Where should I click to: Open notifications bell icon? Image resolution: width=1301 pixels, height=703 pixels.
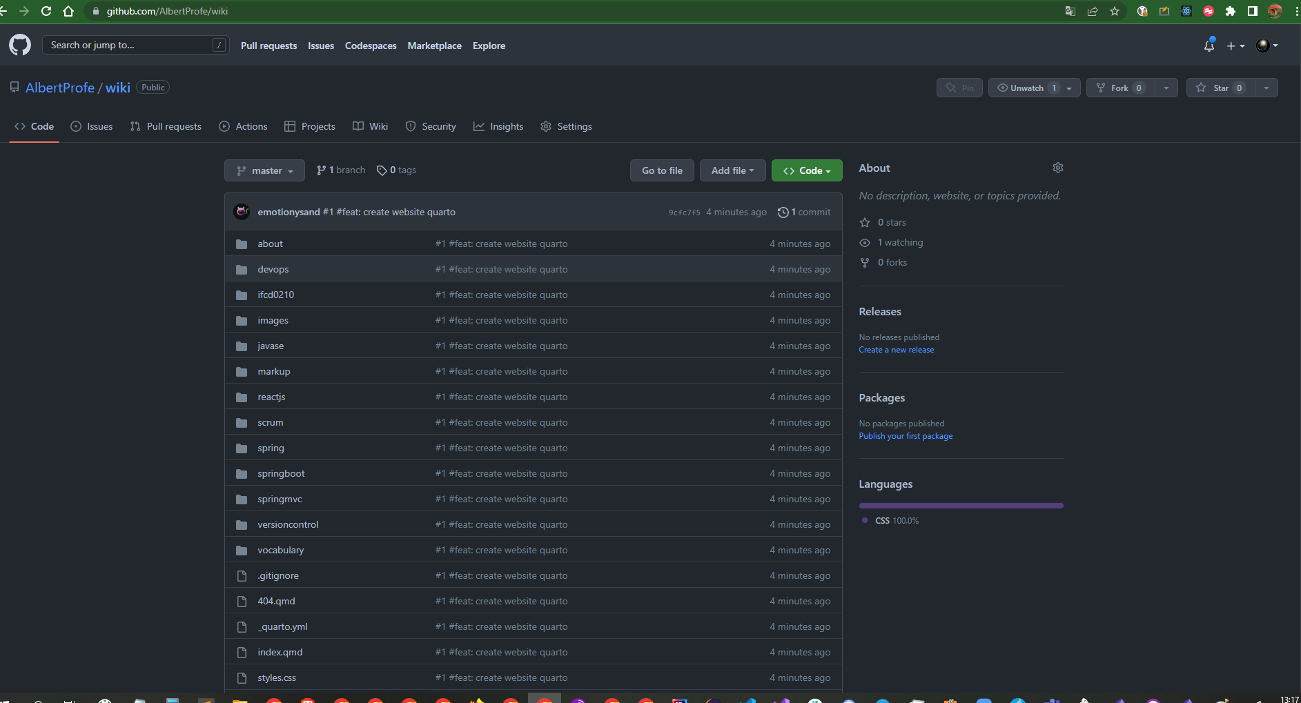click(x=1209, y=46)
